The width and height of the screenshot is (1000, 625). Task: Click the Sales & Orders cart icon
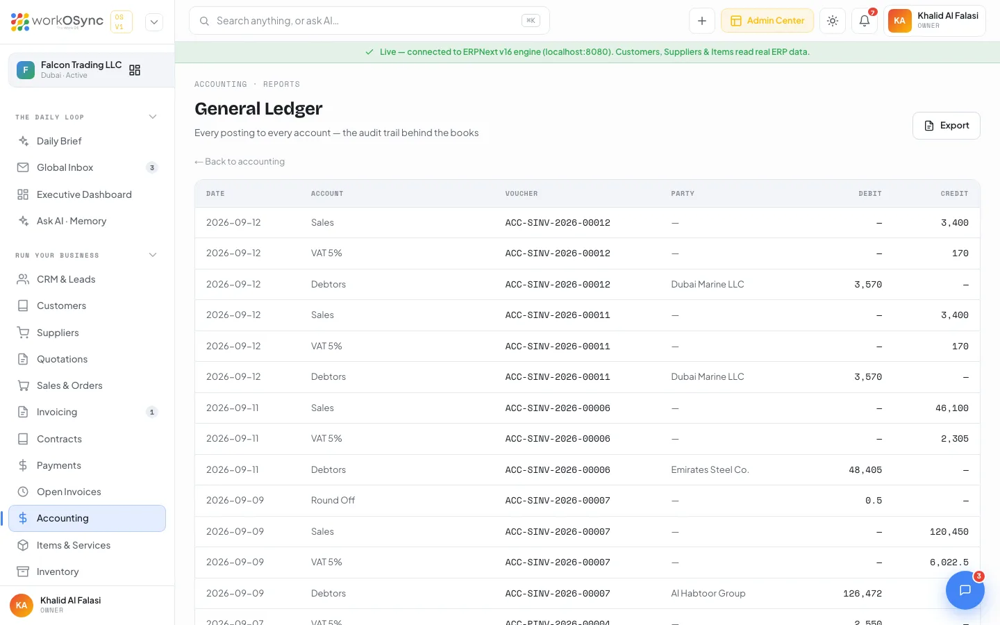coord(23,385)
